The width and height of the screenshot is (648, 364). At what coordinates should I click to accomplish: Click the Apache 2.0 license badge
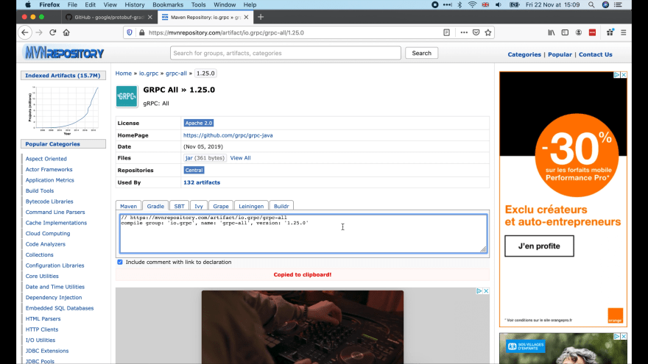[198, 123]
